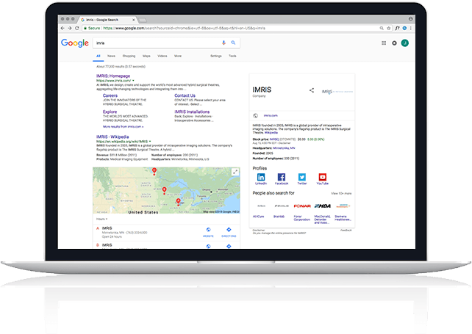Open the Chrome three-dot menu

tap(410, 28)
